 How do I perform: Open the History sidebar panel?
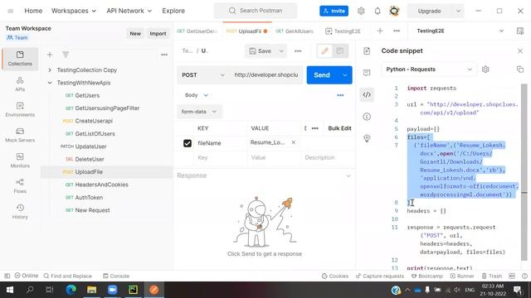(20, 212)
